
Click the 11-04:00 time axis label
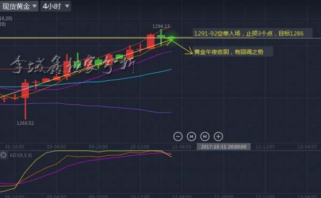click(x=181, y=147)
